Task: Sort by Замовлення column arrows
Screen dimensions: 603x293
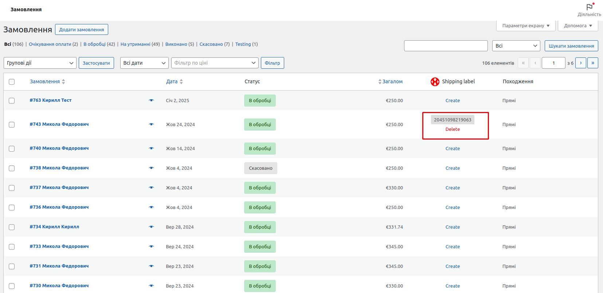Action: tap(63, 82)
